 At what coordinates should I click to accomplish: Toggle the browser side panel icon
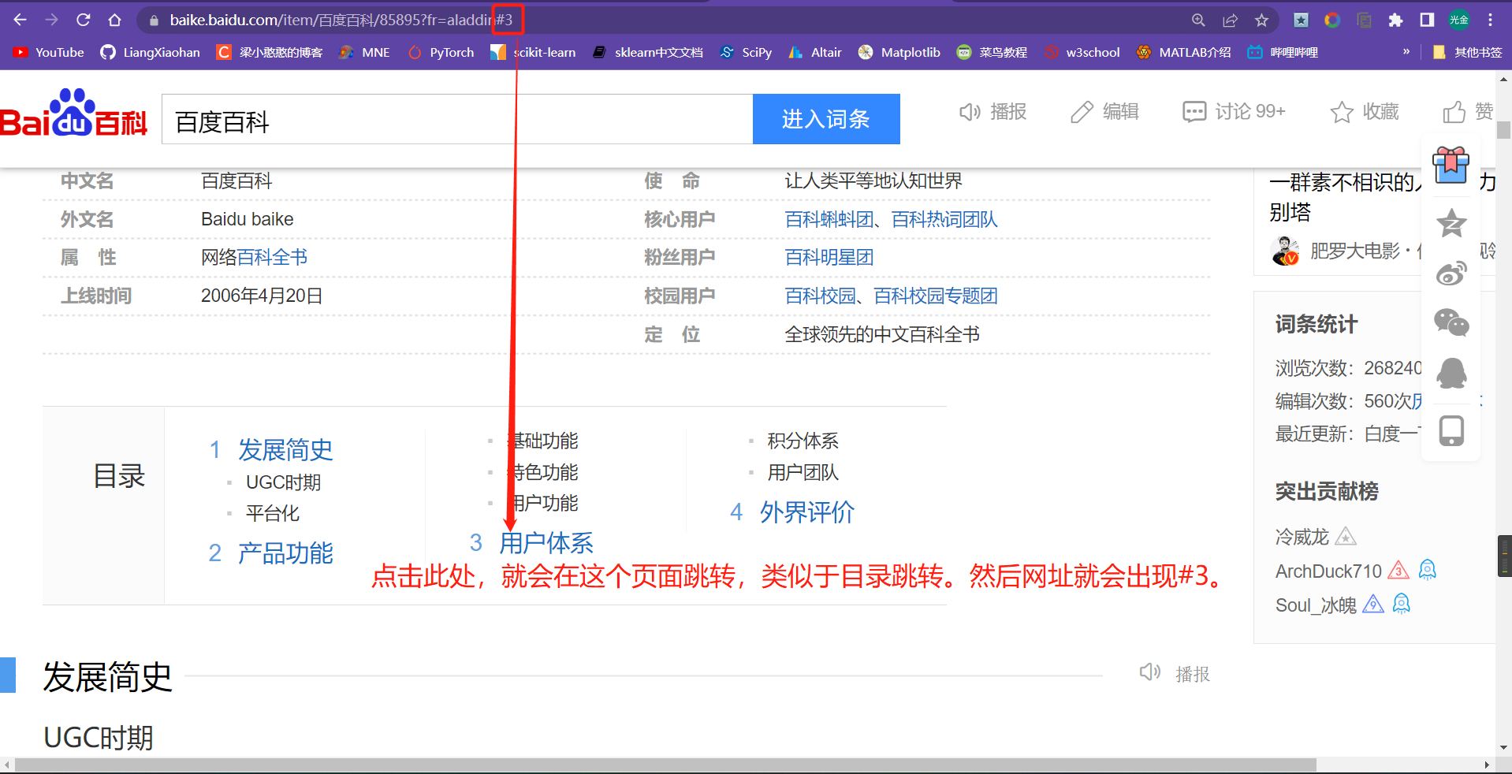coord(1427,20)
